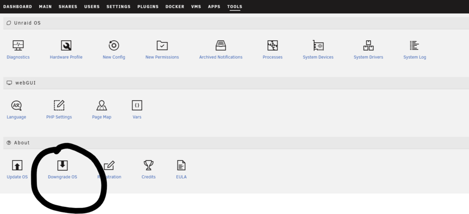Select the New Config gear icon
This screenshot has height=214, width=469.
click(114, 45)
